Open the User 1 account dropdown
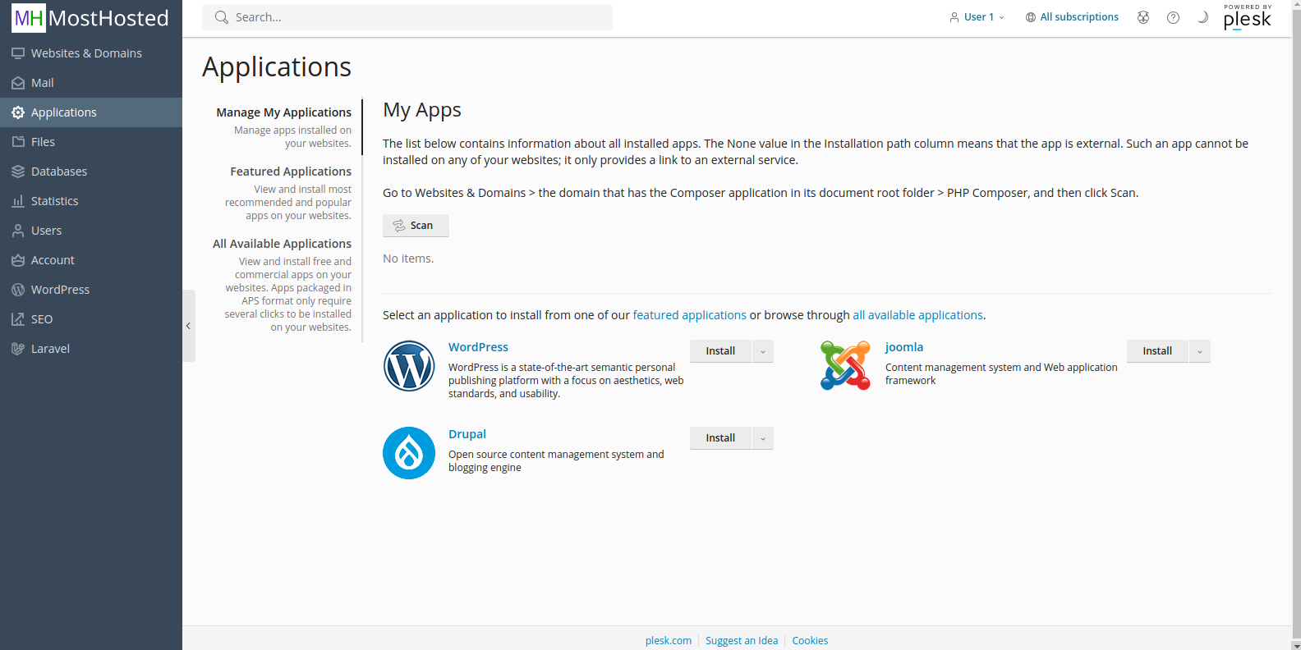 tap(977, 17)
